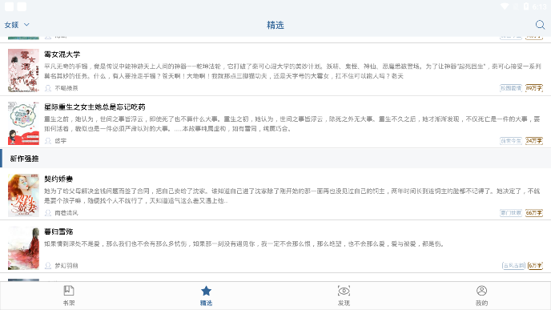
Task: Click the 6:13 clock in status bar
Action: tap(540, 6)
